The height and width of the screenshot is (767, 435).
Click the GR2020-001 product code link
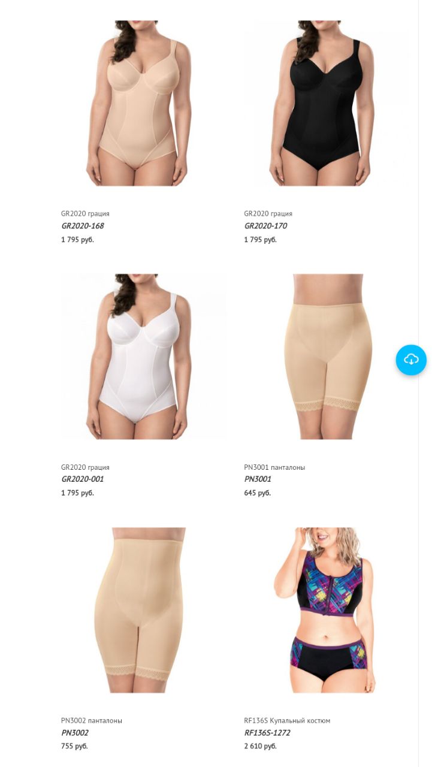click(83, 479)
